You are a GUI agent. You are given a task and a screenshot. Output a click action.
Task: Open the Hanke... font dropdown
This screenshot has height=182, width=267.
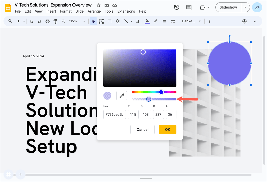tap(191, 21)
